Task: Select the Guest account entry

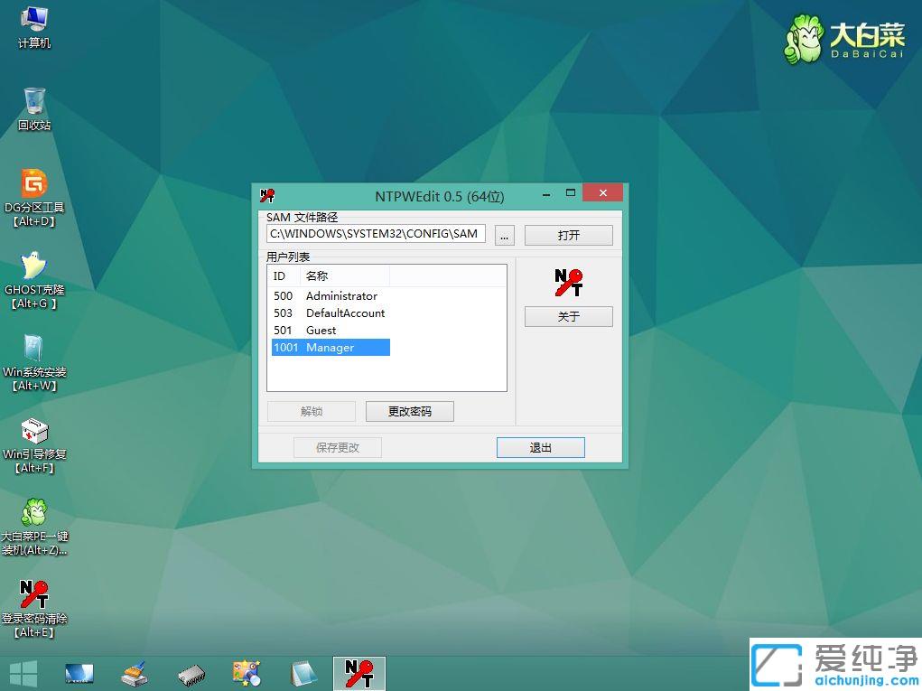Action: point(321,330)
